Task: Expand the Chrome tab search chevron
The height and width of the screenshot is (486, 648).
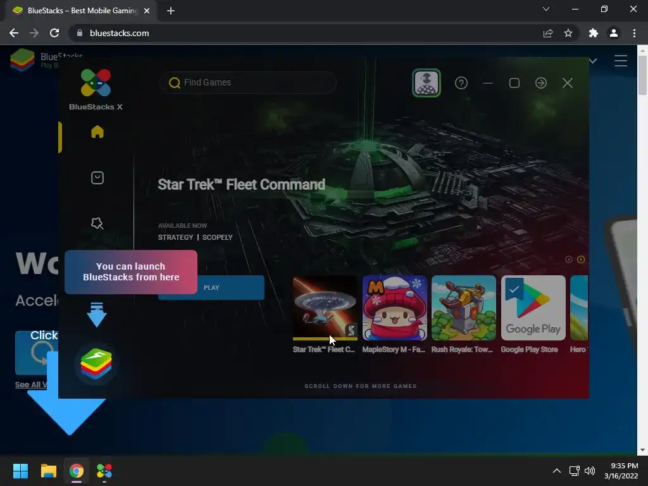Action: point(546,9)
